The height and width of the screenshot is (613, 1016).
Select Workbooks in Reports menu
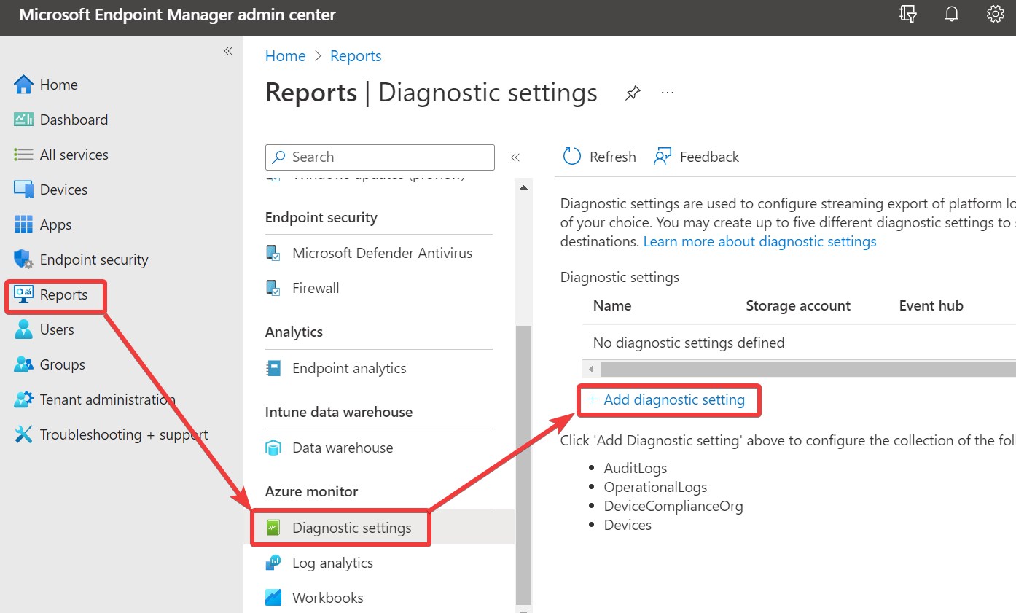(327, 598)
